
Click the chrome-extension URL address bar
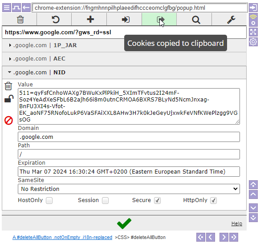pos(140,8)
